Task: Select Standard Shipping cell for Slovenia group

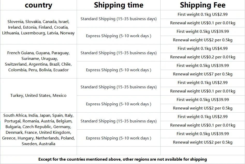Action: coord(119,19)
